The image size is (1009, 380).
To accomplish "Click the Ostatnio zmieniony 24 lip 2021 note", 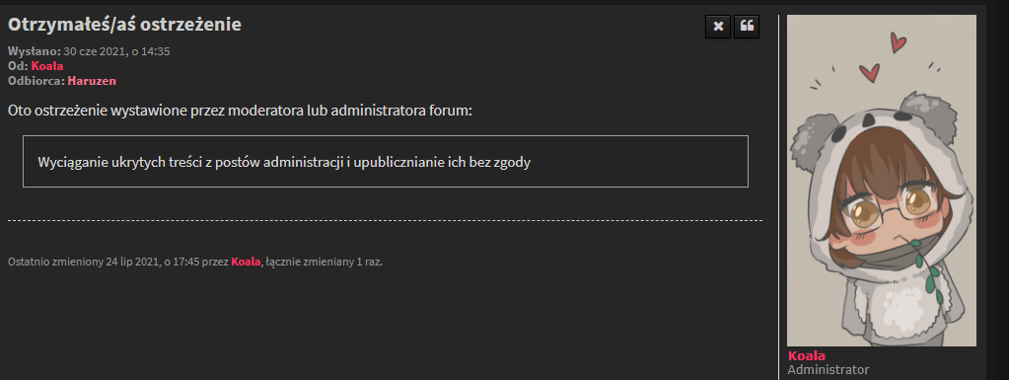I will tap(195, 262).
